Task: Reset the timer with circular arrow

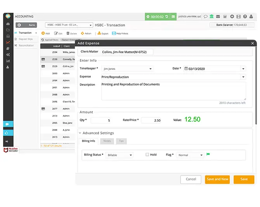Action: coord(167,17)
